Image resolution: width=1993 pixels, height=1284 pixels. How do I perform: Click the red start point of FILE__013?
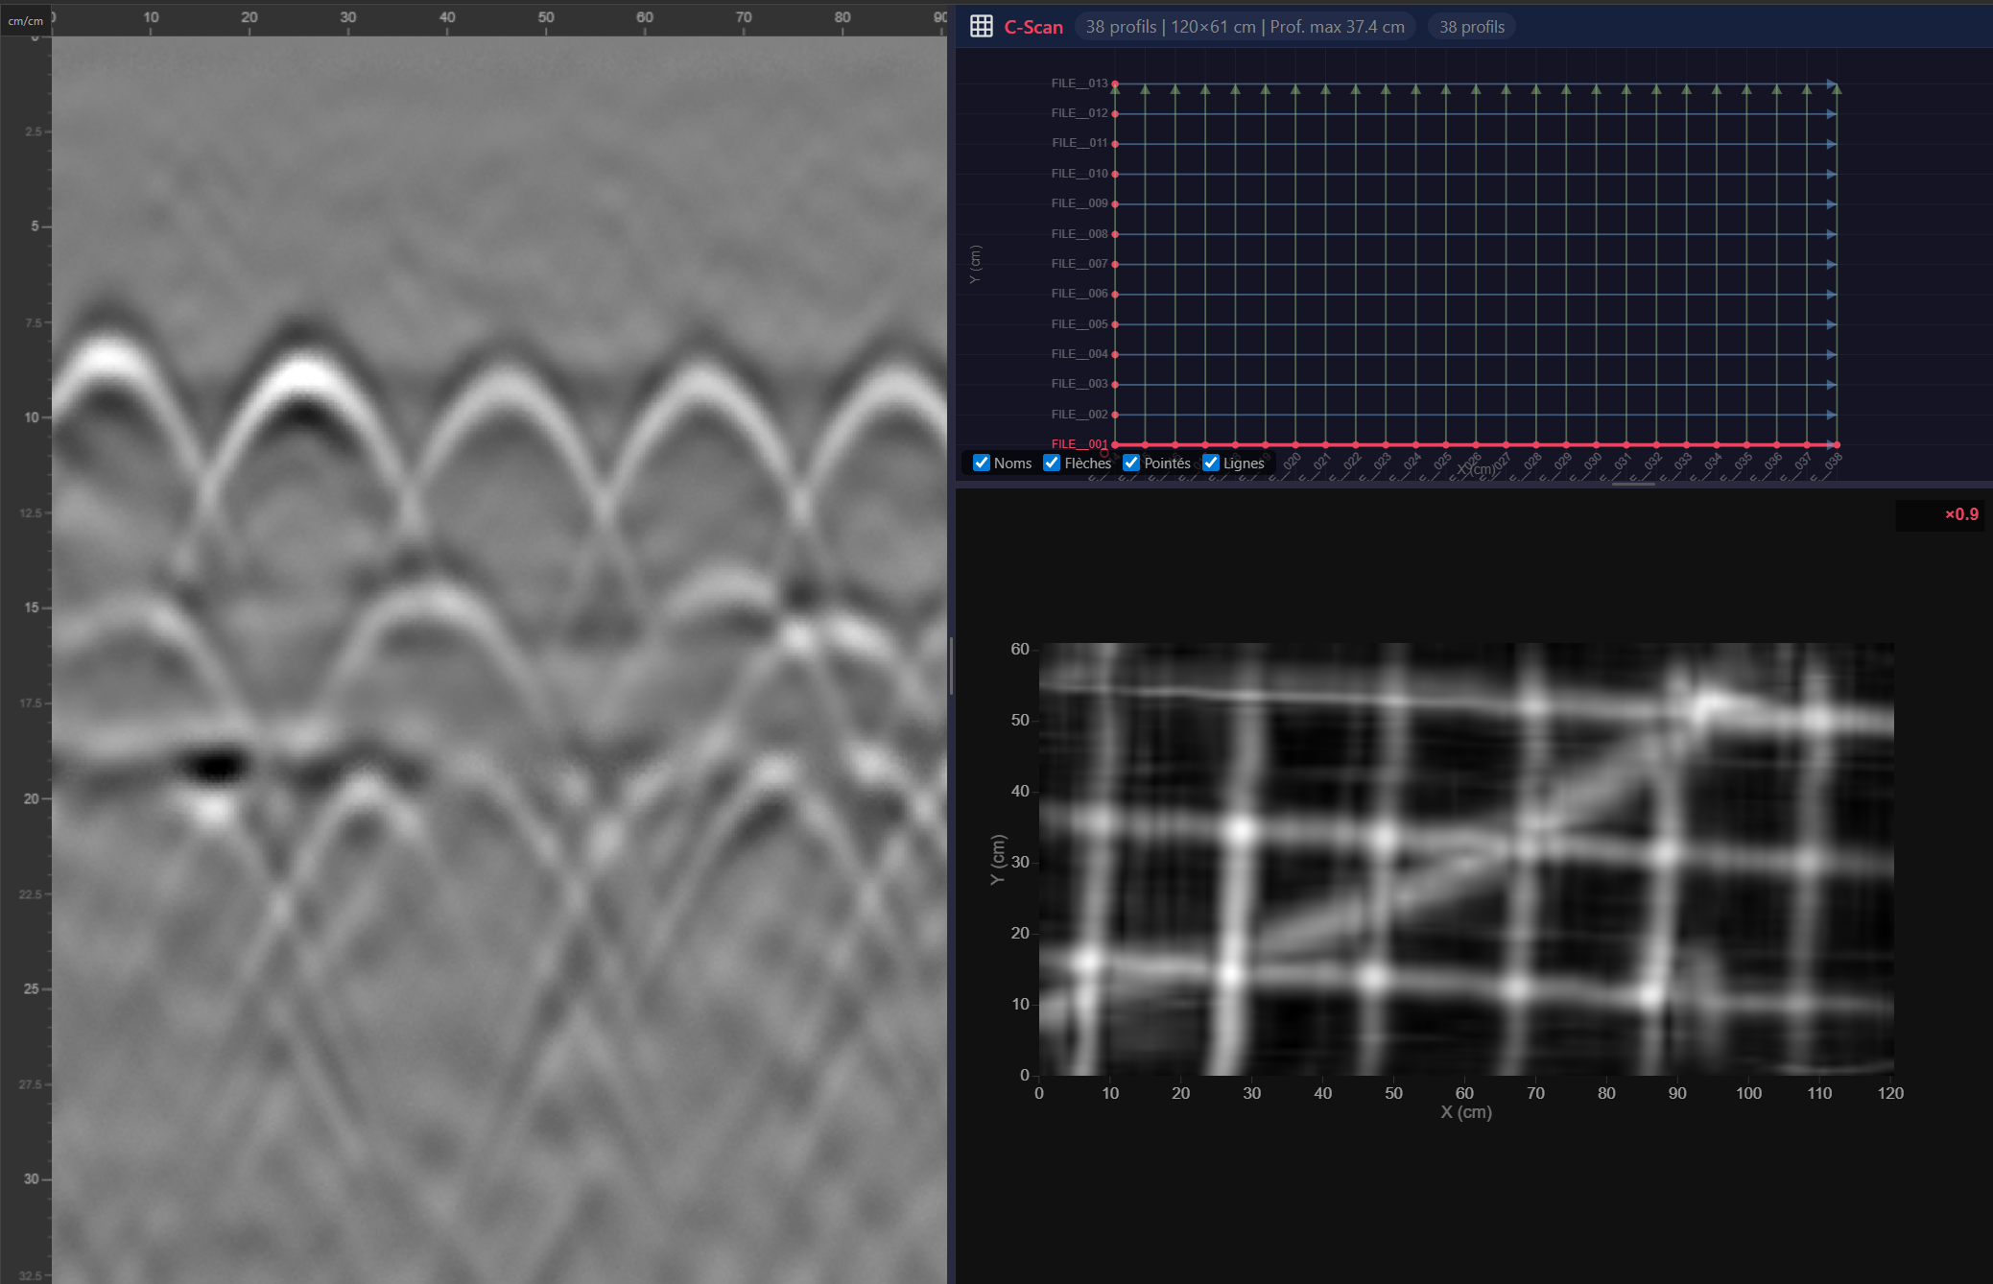click(1113, 83)
